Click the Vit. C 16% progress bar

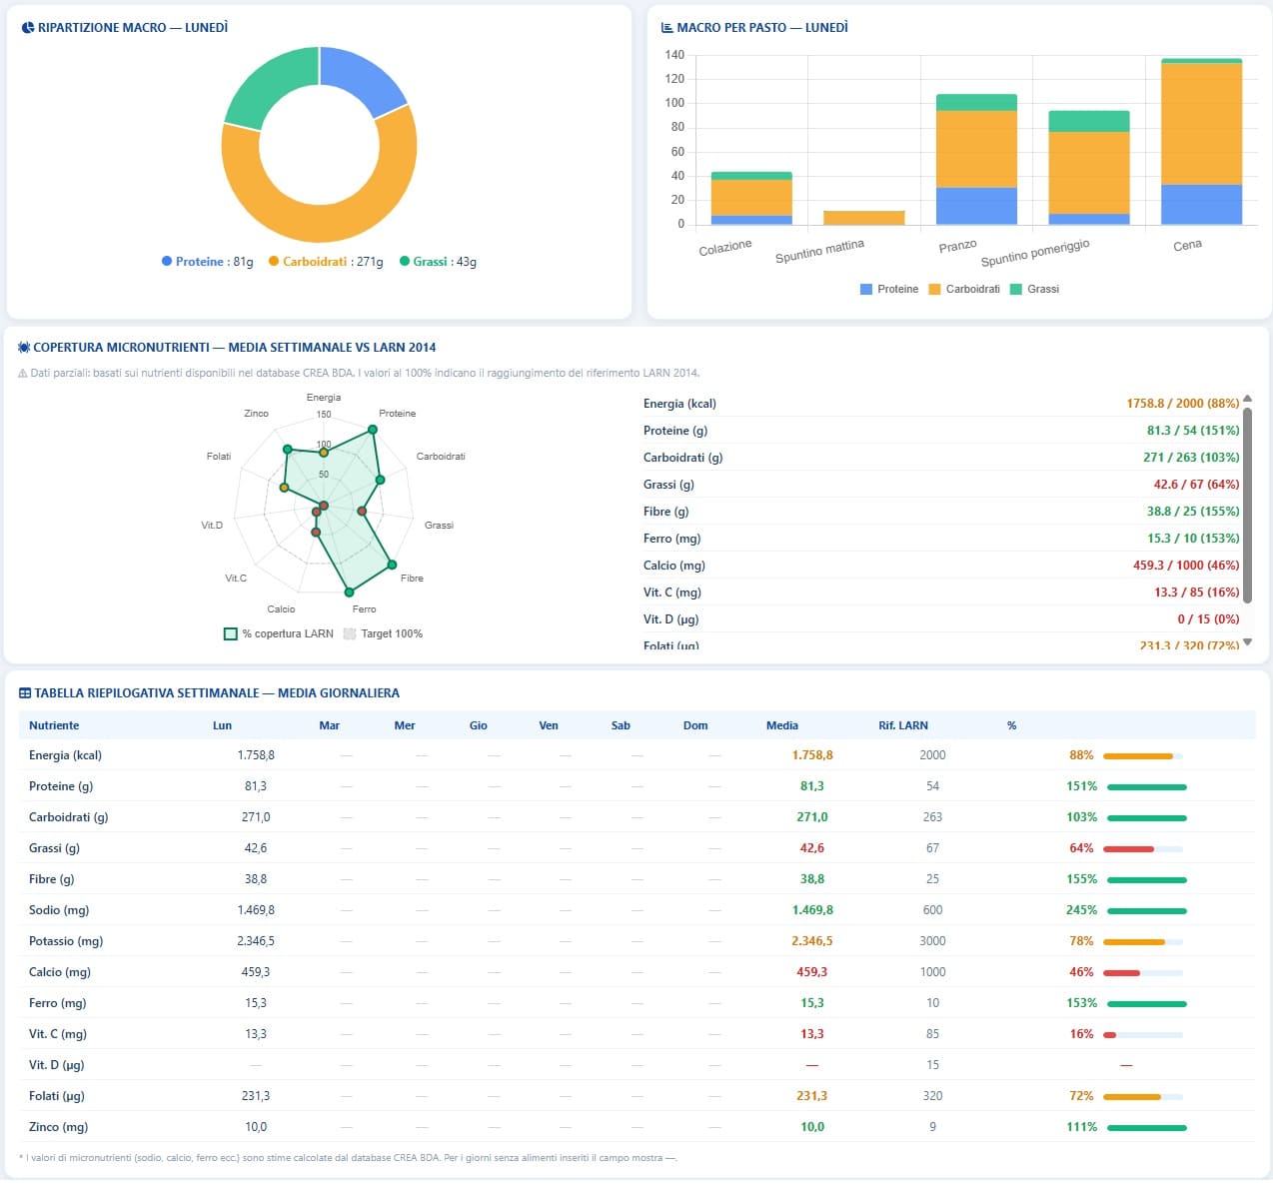(1143, 1035)
